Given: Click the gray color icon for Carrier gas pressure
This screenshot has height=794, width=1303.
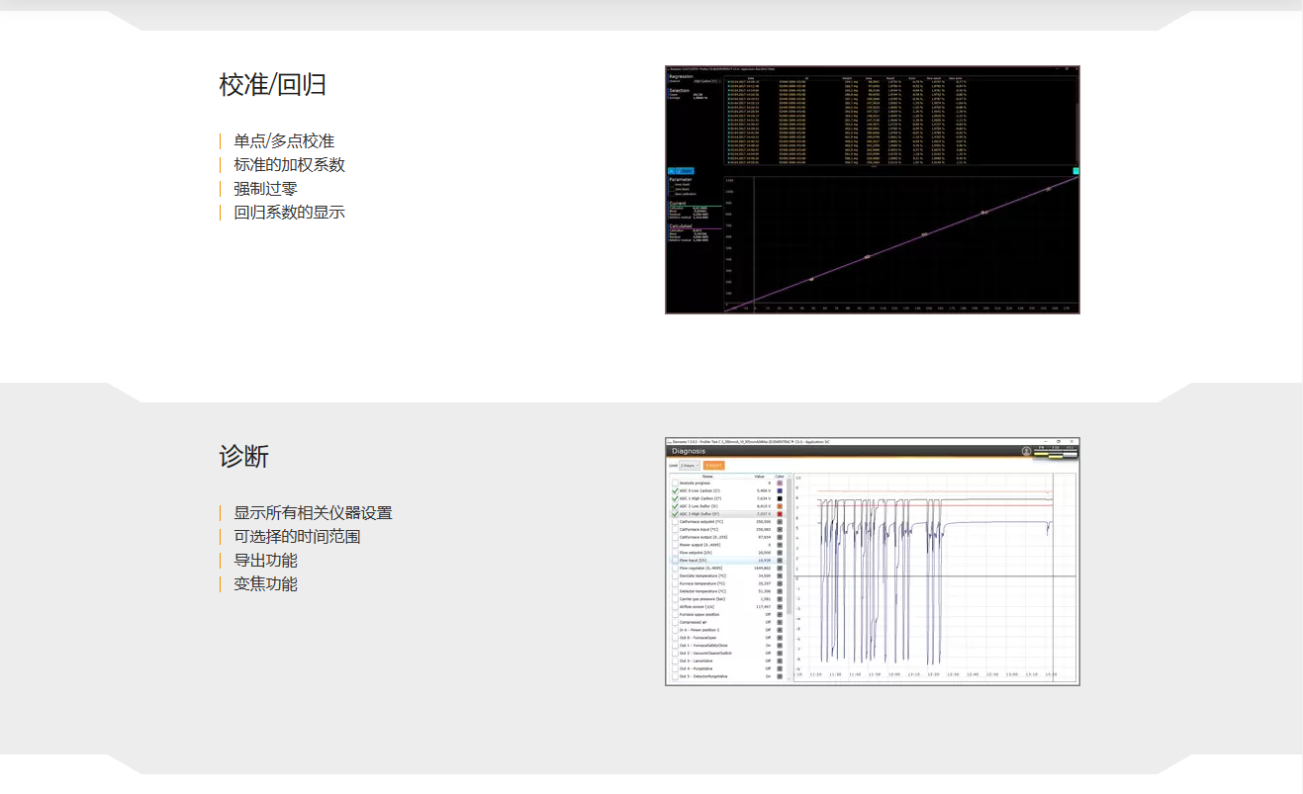Looking at the screenshot, I should coord(780,599).
